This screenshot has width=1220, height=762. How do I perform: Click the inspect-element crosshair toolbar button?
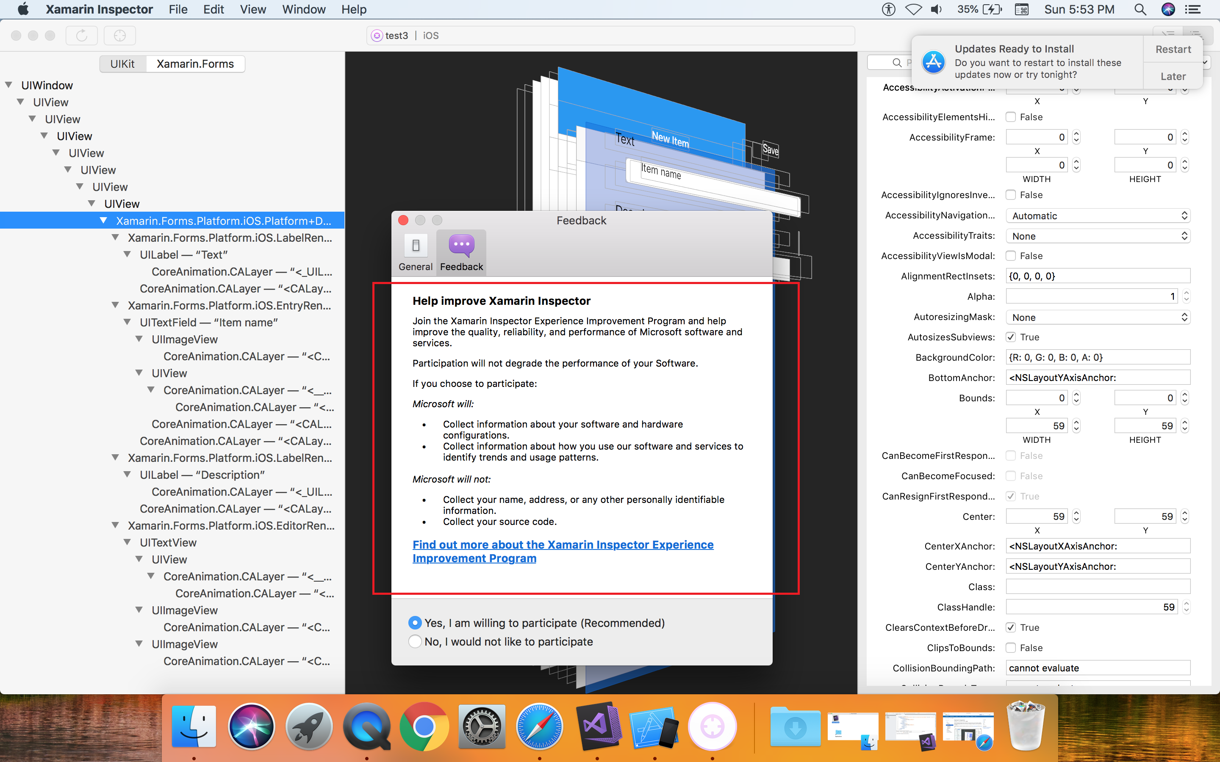pyautogui.click(x=119, y=35)
